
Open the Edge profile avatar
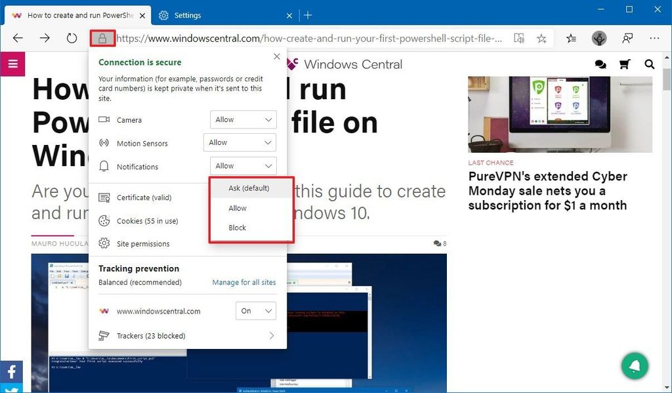(599, 38)
